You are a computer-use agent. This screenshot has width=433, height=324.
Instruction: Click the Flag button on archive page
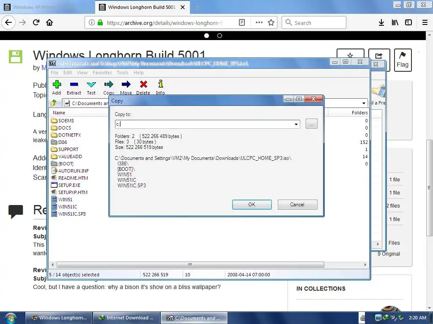pos(403,60)
